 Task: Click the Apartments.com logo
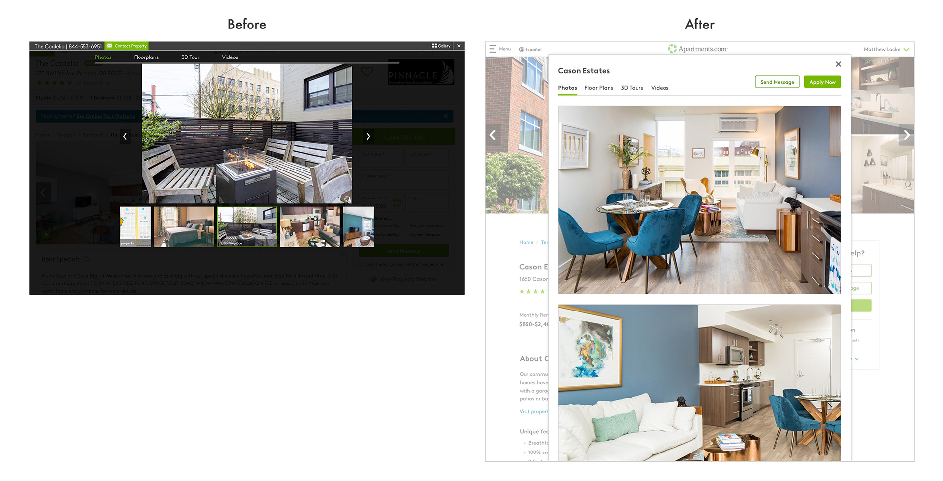click(698, 49)
